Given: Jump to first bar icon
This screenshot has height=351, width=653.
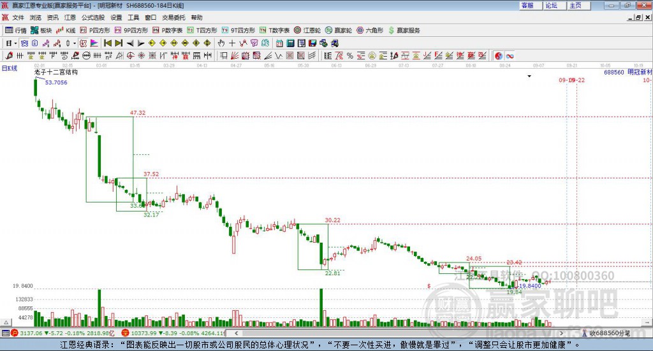Looking at the screenshot, I should [x=107, y=43].
